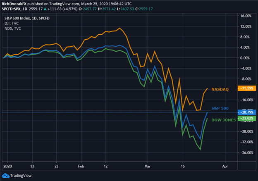Click the high value 2571.42

click(109, 9)
